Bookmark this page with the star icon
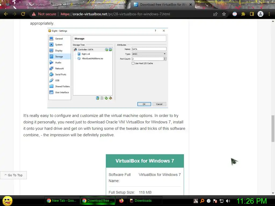The width and height of the screenshot is (275, 206). [224, 14]
